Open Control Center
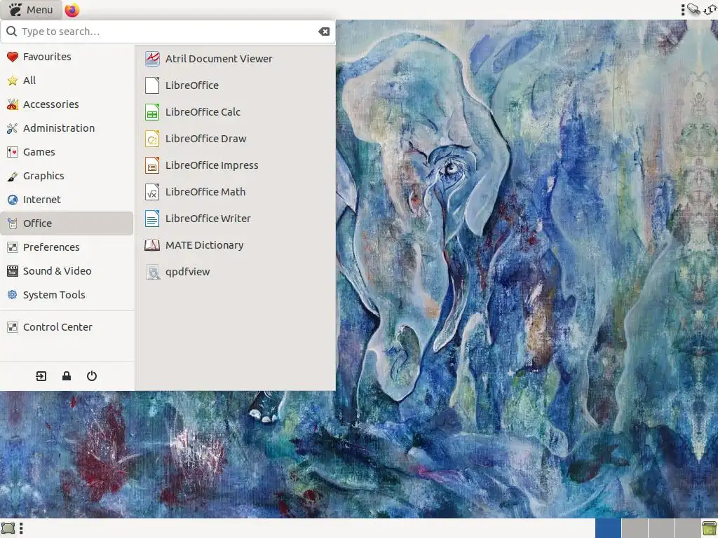Image resolution: width=718 pixels, height=538 pixels. pos(67,327)
